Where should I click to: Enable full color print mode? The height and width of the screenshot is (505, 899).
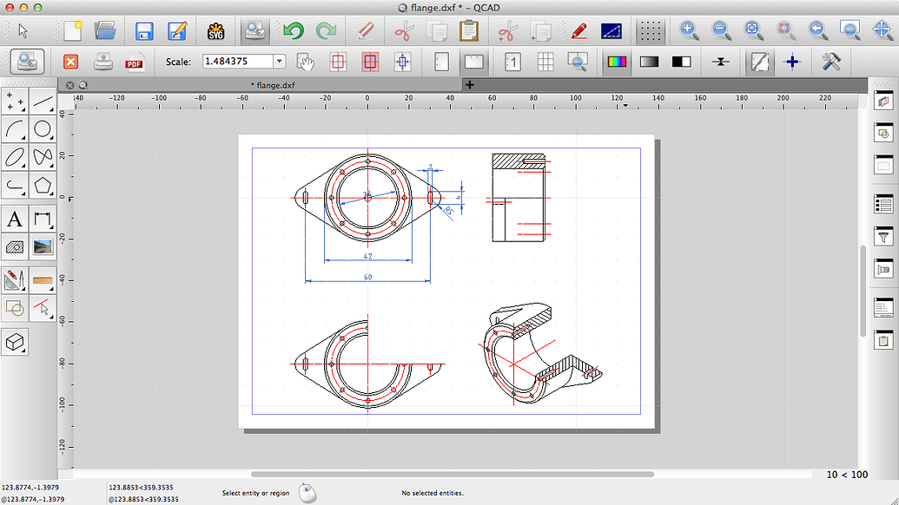(617, 62)
